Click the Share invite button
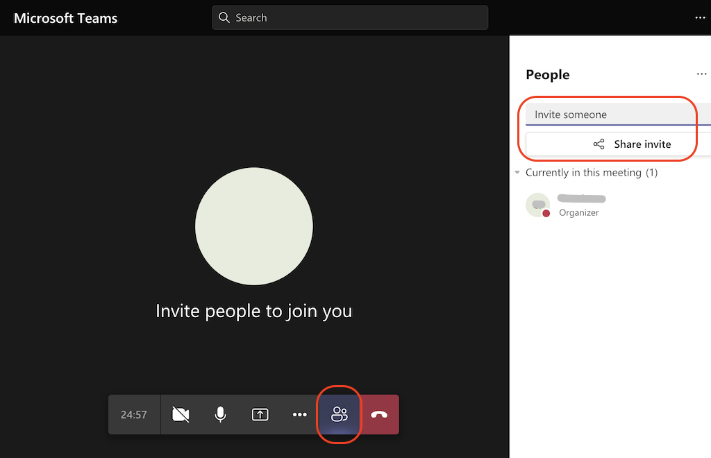 [x=633, y=144]
